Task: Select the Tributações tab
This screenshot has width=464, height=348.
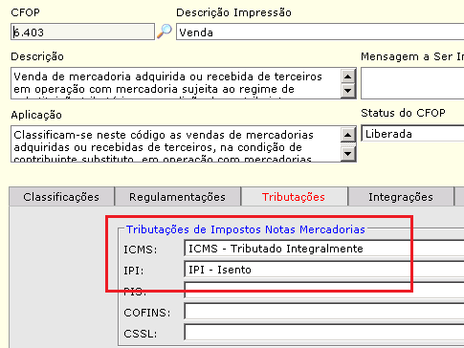Action: coord(294,197)
